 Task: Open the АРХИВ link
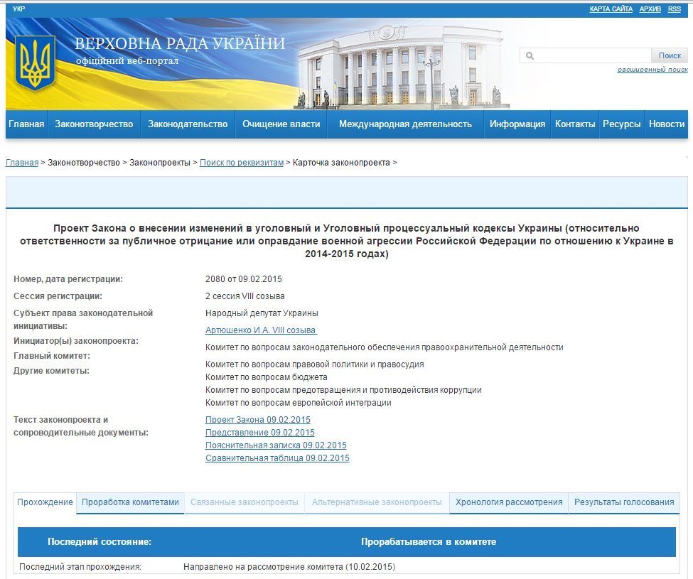(650, 9)
